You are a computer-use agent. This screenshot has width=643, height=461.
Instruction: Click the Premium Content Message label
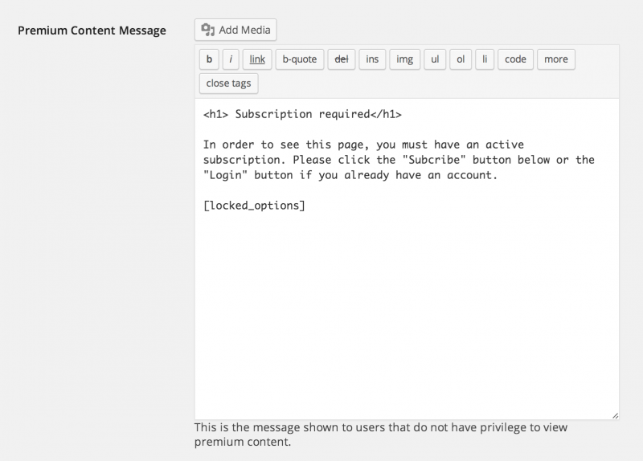(92, 31)
